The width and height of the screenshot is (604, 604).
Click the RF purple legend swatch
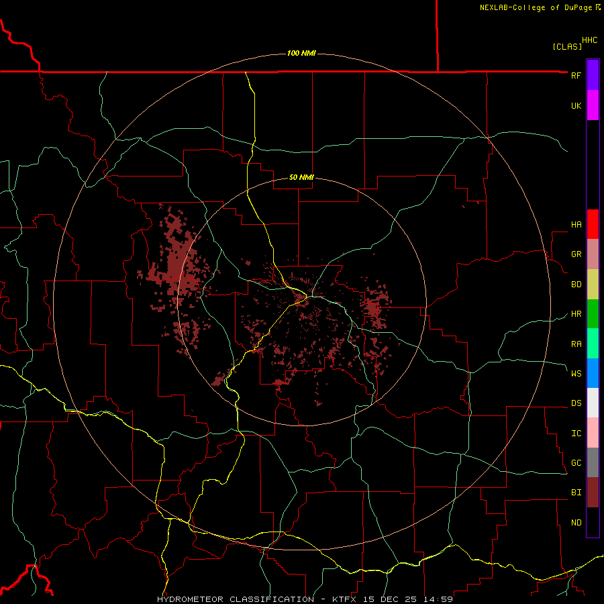click(593, 75)
